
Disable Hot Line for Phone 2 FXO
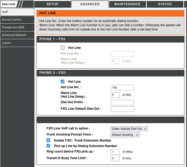pyautogui.click(x=63, y=81)
